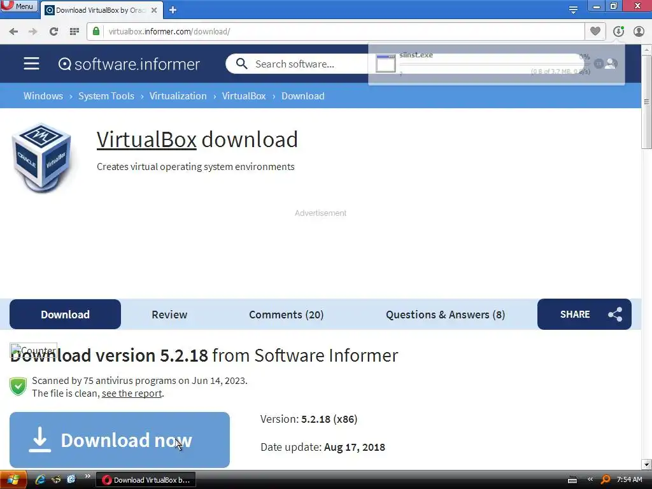Click the Download breadcrumb item
The image size is (652, 489).
click(x=302, y=96)
